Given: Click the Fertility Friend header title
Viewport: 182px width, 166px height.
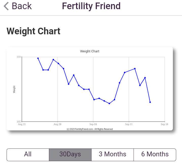Looking at the screenshot, I should (91, 6).
